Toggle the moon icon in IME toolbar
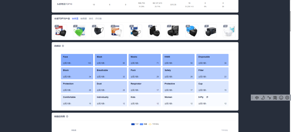Viewport: 291px width, 132px height. (x=263, y=98)
